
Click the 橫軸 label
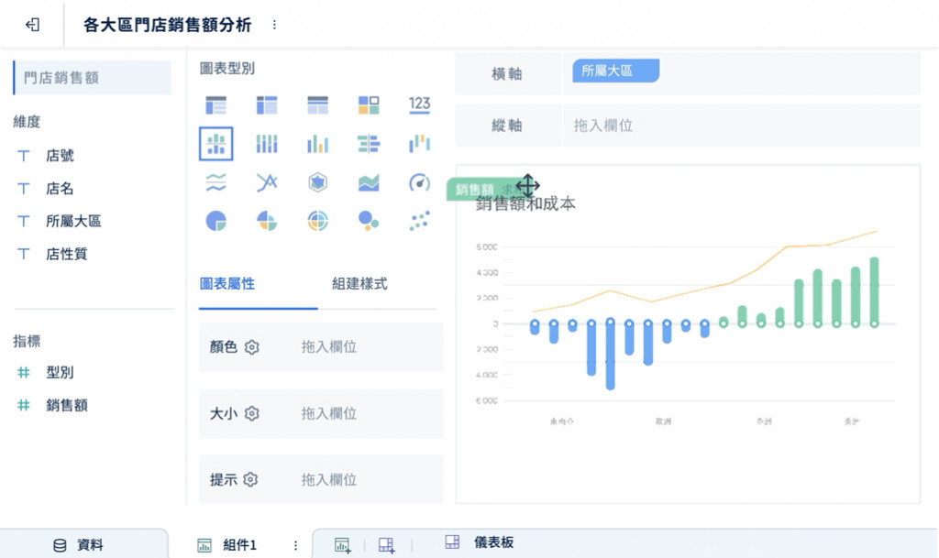coord(506,73)
